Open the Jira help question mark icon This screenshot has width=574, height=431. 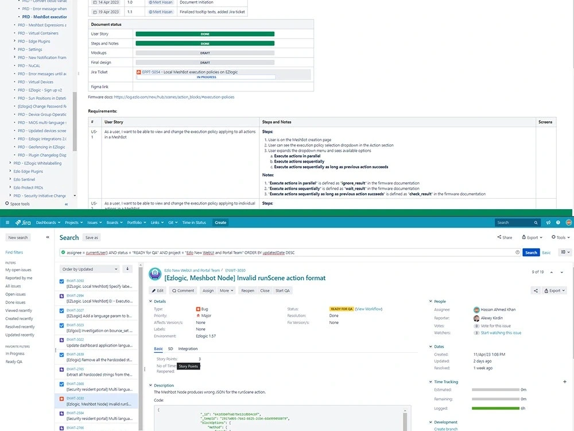point(558,222)
